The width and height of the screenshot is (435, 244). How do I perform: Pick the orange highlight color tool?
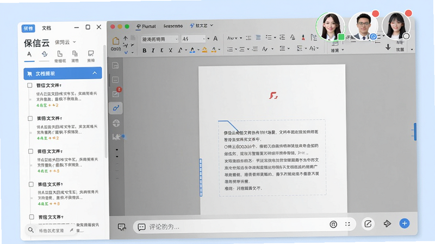pyautogui.click(x=204, y=50)
